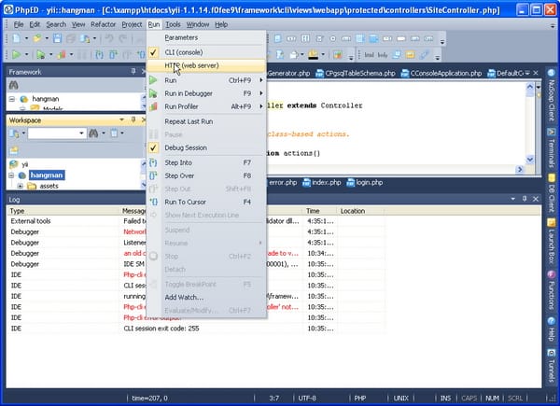Open Terminals side panel
560x406 pixels.
(551, 147)
